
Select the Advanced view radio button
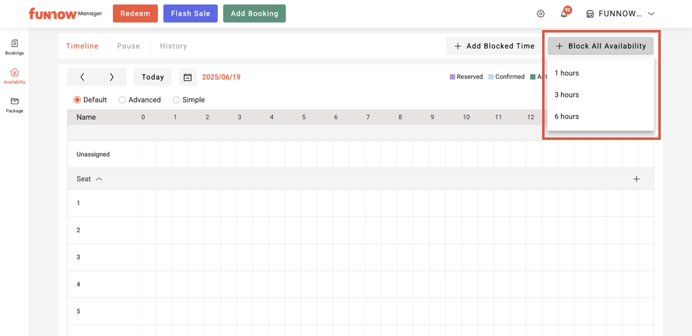point(122,100)
